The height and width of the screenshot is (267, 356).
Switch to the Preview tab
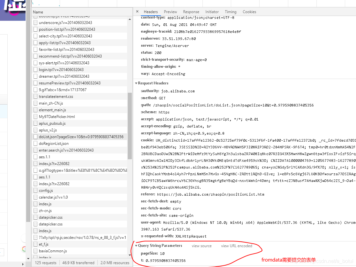(x=170, y=12)
